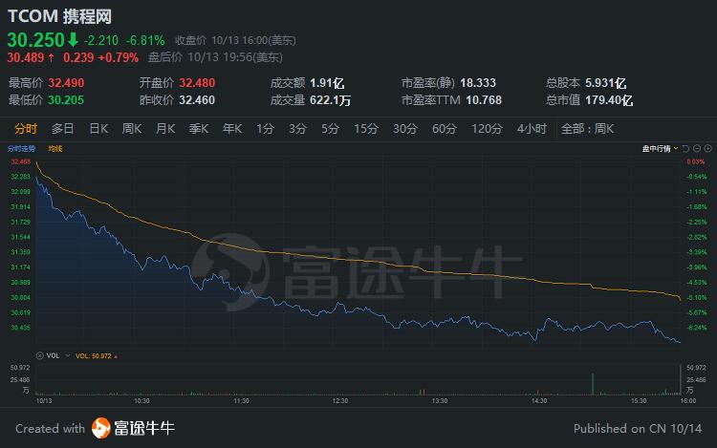Toggle the 分时走势 line legend

point(21,148)
